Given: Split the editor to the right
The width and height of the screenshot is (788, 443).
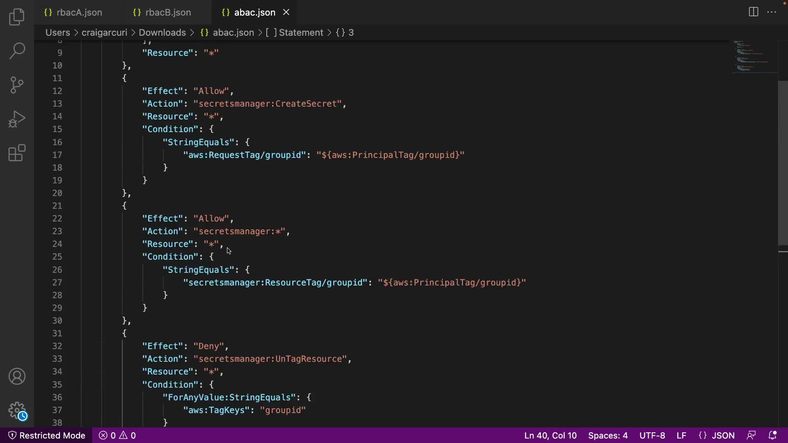Looking at the screenshot, I should coord(754,12).
